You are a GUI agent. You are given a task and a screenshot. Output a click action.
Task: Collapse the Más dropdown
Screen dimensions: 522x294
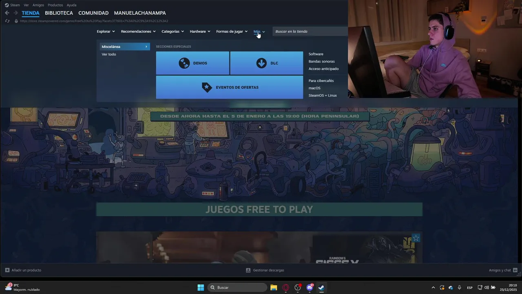[259, 31]
